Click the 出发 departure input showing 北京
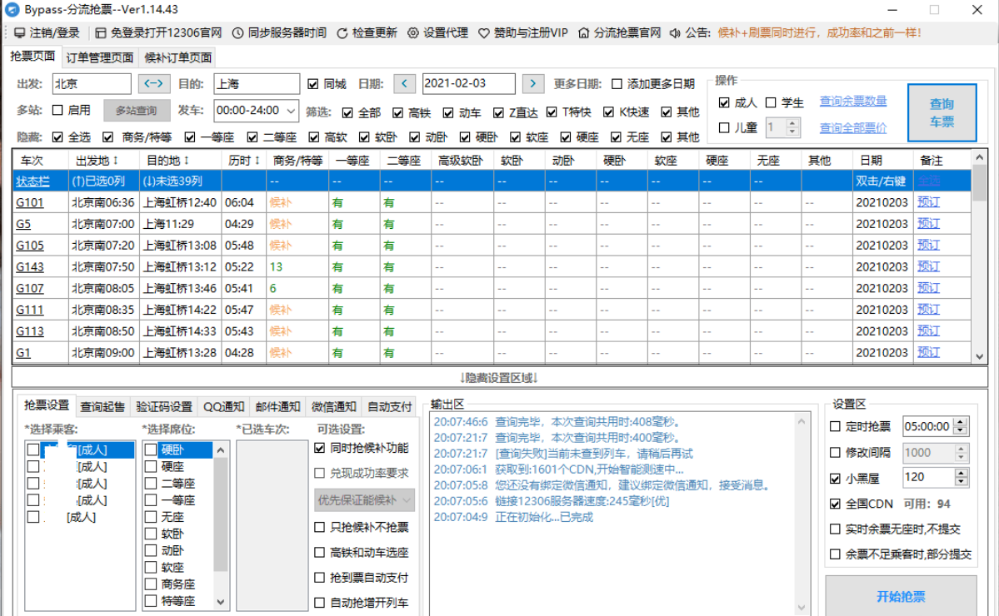Image resolution: width=999 pixels, height=616 pixels. tap(92, 84)
